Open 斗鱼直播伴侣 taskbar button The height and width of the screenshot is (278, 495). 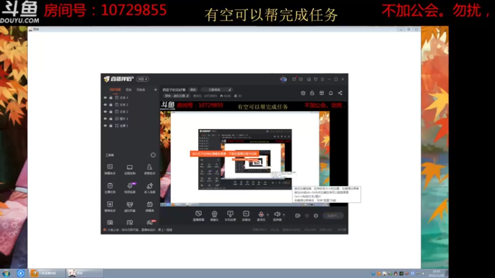tap(47, 273)
